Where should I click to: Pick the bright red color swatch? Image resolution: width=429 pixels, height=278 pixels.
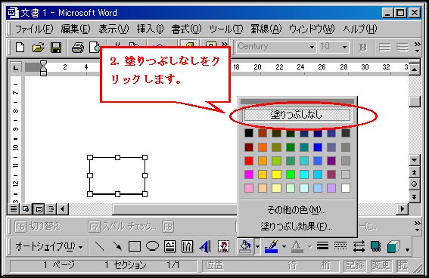[249, 161]
